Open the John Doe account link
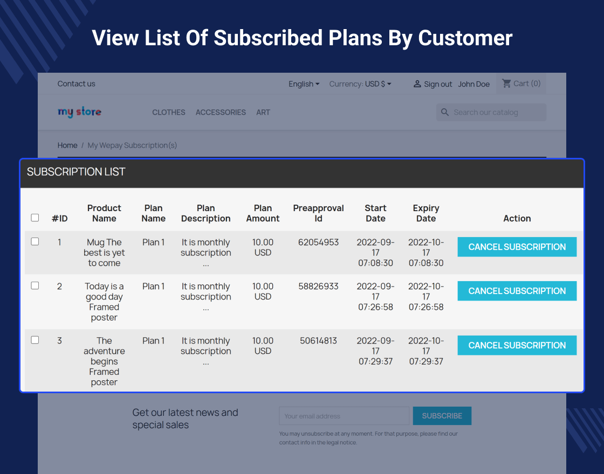Screen dimensions: 604x474 tap(474, 84)
